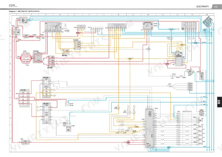Click the red hexagonal fuse cluster symbol

tap(26, 58)
